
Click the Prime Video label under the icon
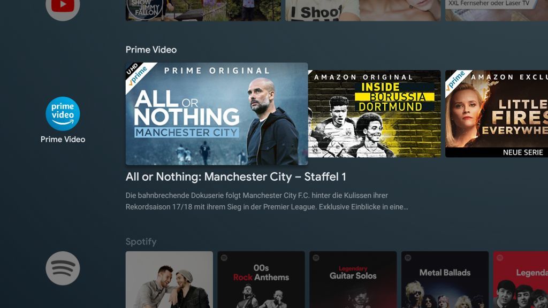click(x=63, y=140)
